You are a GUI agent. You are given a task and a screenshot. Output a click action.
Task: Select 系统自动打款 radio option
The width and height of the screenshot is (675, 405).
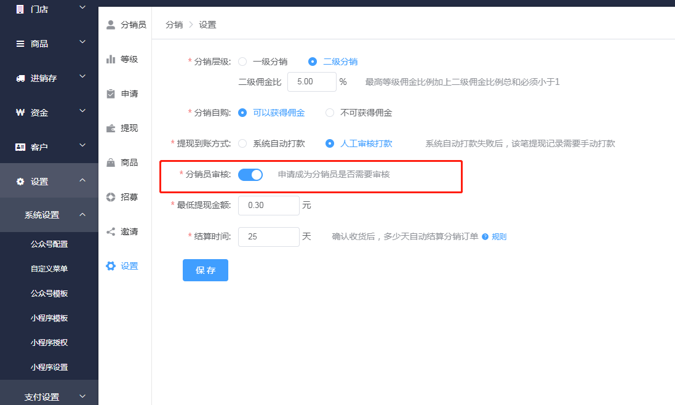coord(243,143)
